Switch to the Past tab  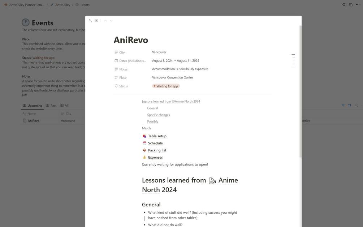51,106
